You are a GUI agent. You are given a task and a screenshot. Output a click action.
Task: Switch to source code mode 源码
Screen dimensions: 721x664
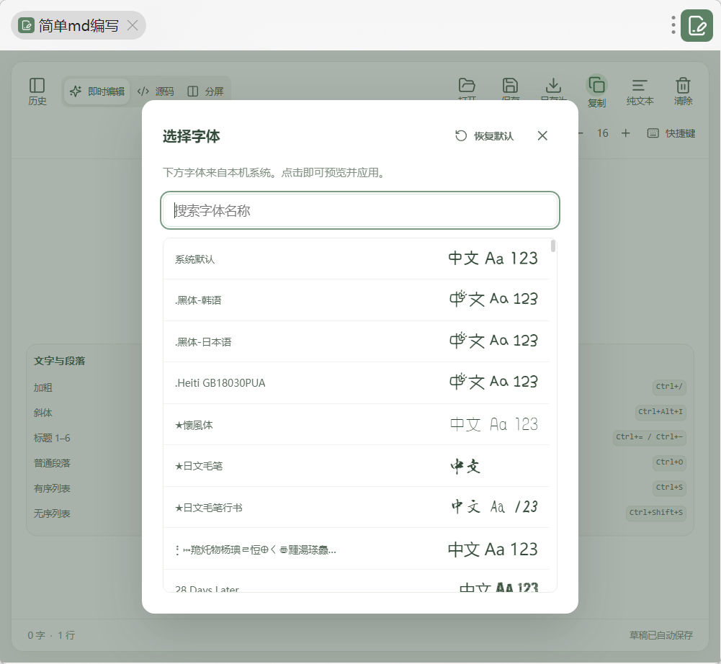pyautogui.click(x=156, y=91)
